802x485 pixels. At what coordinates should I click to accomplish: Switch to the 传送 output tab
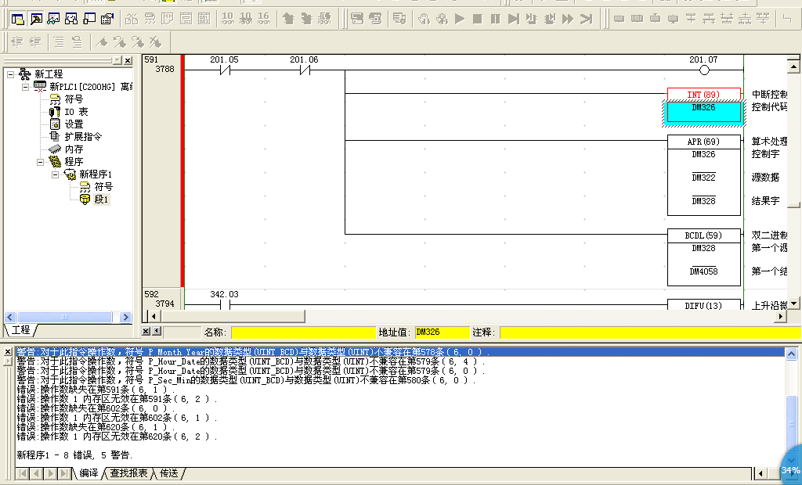(168, 473)
